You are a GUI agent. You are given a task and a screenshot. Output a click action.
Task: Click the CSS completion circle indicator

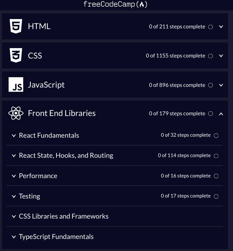[210, 56]
